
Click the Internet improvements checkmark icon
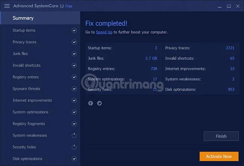[x=74, y=100]
